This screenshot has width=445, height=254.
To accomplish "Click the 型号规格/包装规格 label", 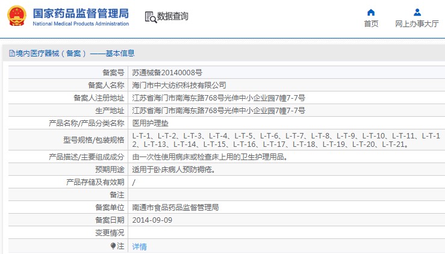I will [94, 140].
